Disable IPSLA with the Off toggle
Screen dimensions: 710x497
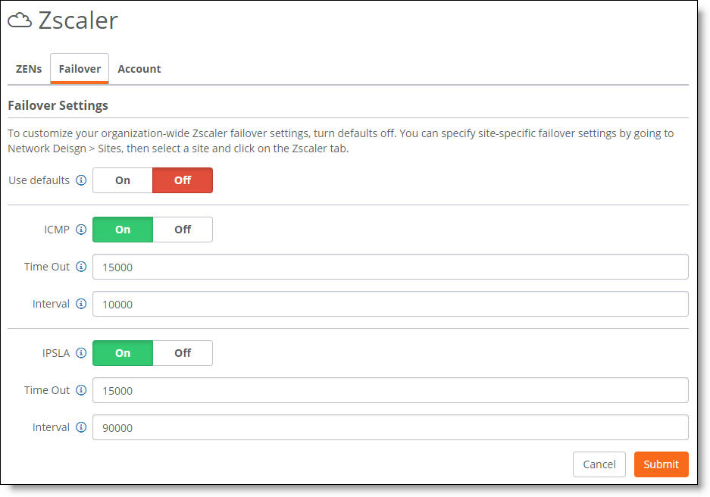coord(183,353)
